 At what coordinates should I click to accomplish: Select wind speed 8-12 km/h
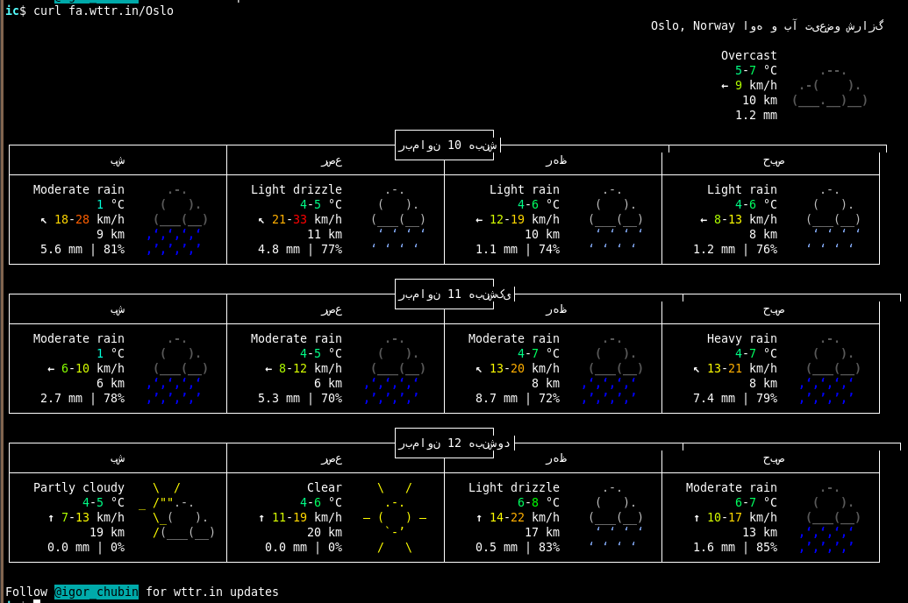pos(304,368)
